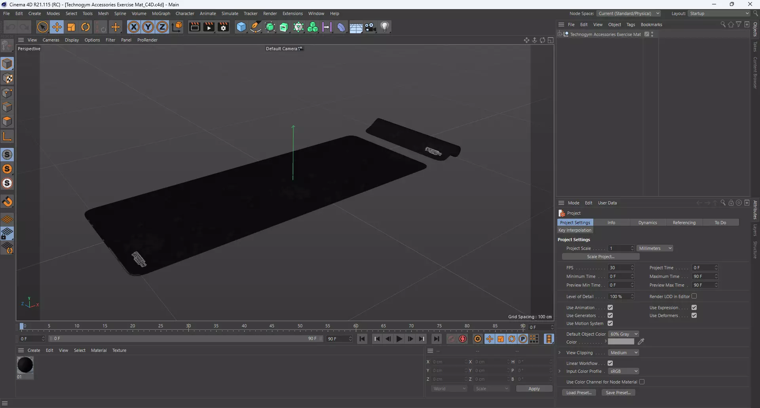Click the Load Preset button
The image size is (760, 408).
[579, 393]
